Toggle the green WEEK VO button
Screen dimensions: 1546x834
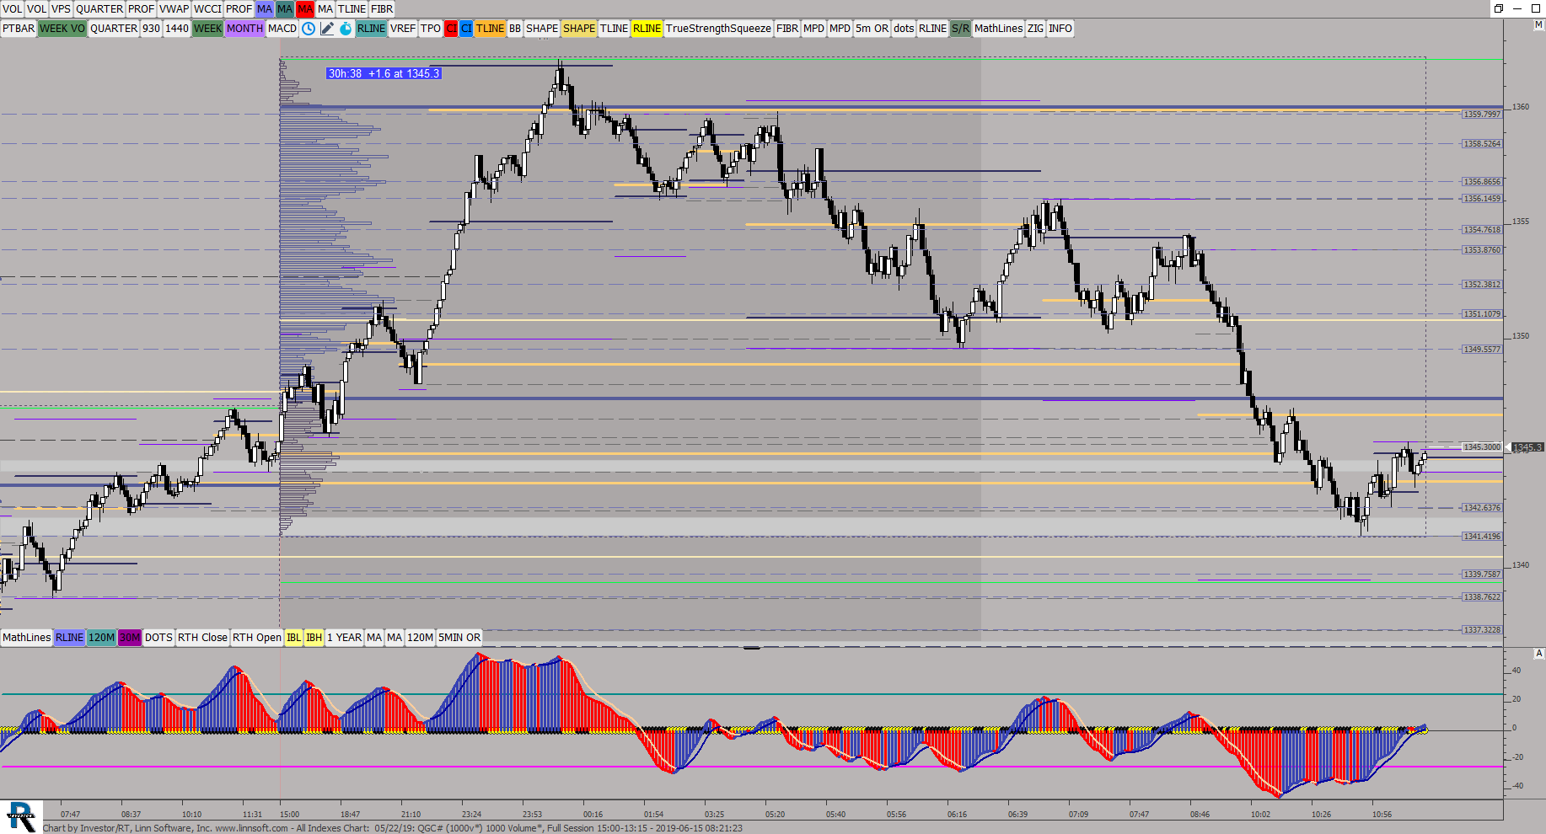(x=62, y=29)
